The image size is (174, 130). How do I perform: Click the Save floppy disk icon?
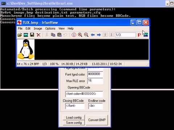32,35
